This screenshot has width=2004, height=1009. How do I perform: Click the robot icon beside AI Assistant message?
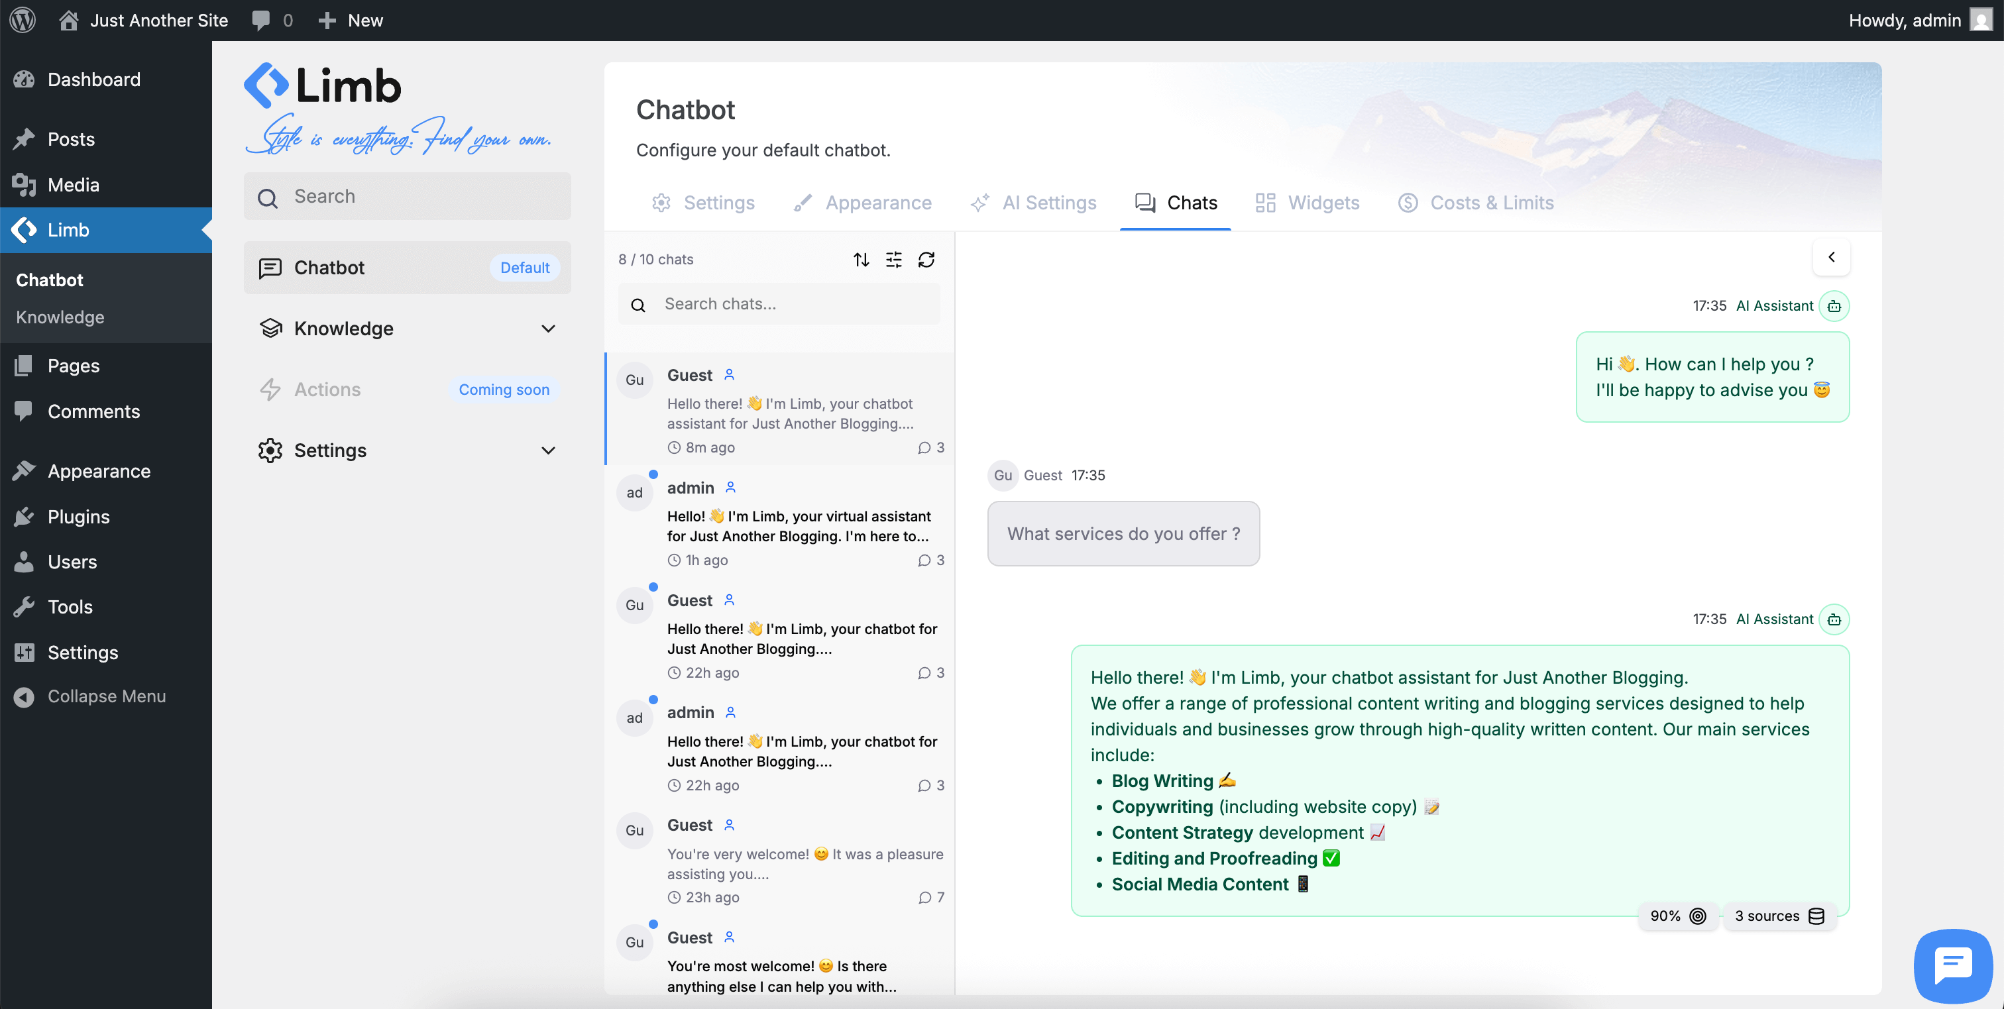tap(1835, 305)
